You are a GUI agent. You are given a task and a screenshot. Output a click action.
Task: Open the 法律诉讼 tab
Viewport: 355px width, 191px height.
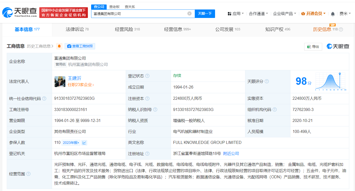click(x=75, y=29)
